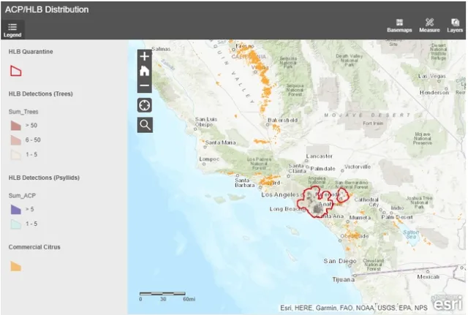The width and height of the screenshot is (468, 315).
Task: Open the Legend panel button
Action: click(12, 30)
